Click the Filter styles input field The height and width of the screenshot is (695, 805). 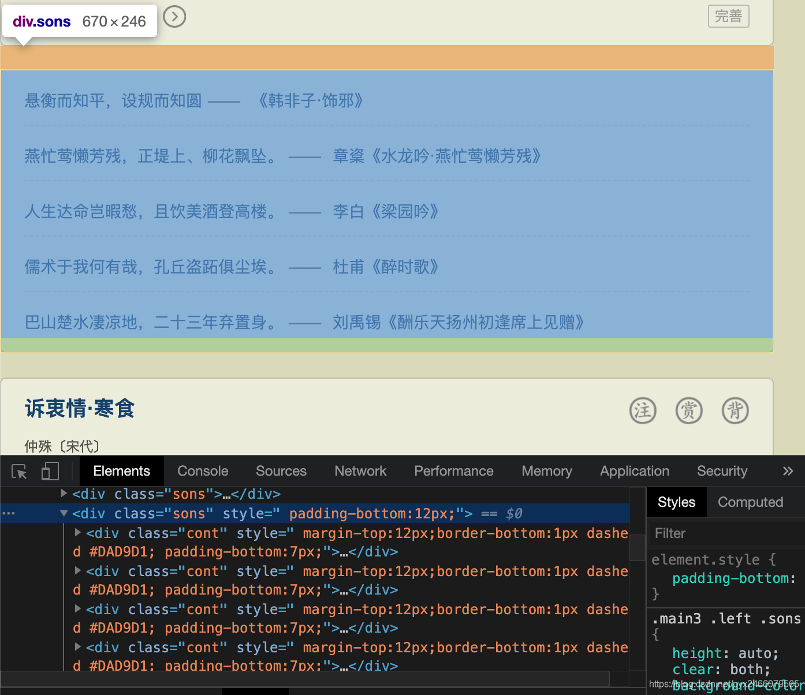coord(728,533)
